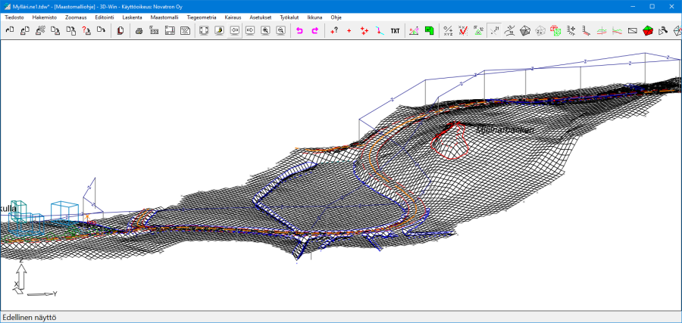The width and height of the screenshot is (682, 323).
Task: Open the Tiedosto menu
Action: tap(14, 17)
